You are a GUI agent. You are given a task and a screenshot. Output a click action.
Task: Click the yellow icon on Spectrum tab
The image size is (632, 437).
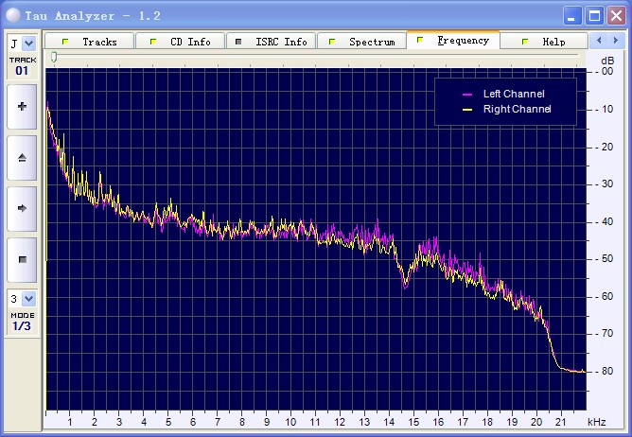332,42
